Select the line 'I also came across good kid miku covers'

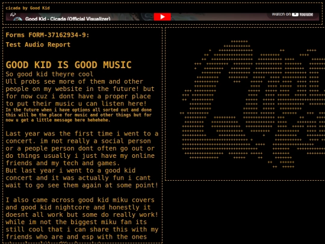[x=80, y=200]
